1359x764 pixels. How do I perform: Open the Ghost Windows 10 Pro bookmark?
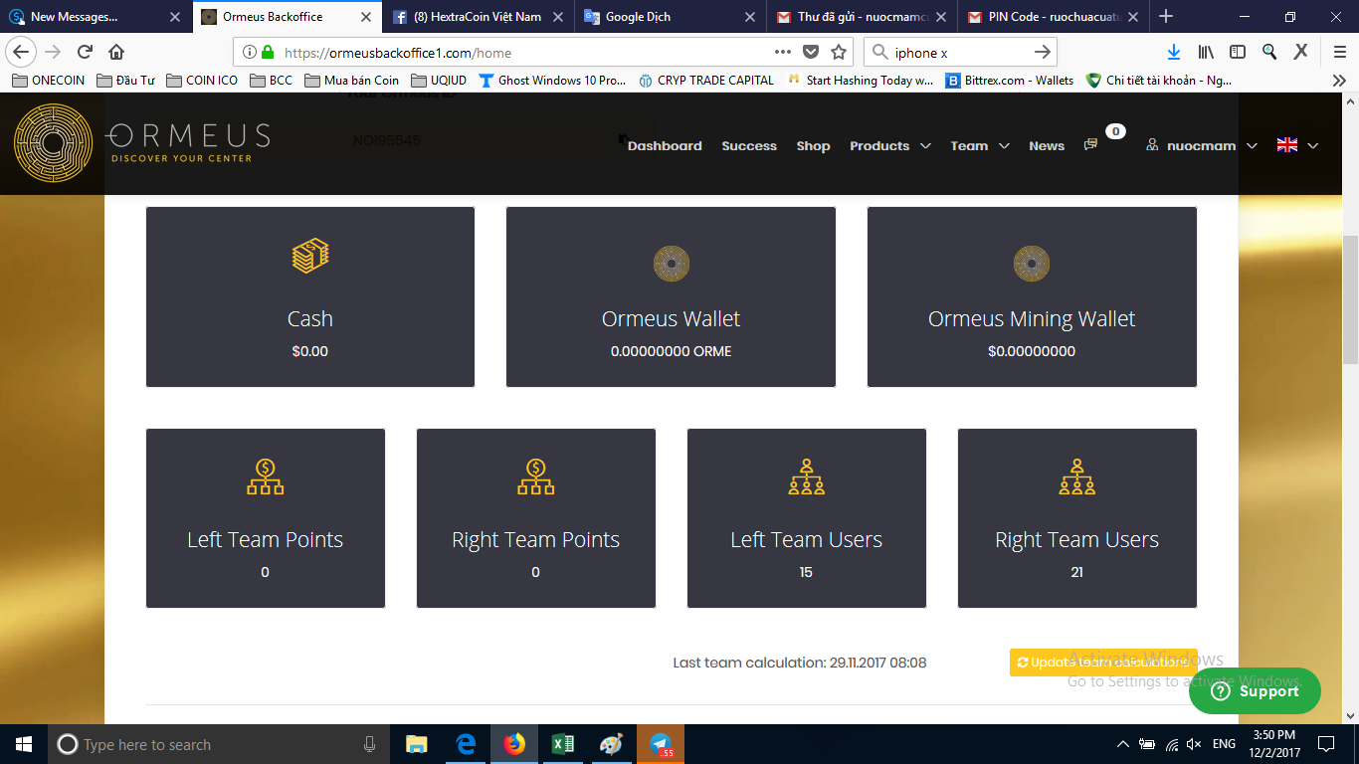(x=552, y=81)
